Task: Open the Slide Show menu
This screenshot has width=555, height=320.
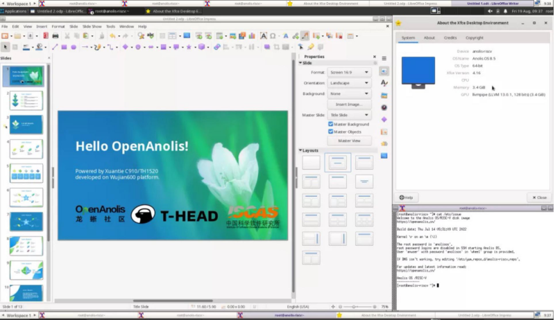Action: coord(92,26)
